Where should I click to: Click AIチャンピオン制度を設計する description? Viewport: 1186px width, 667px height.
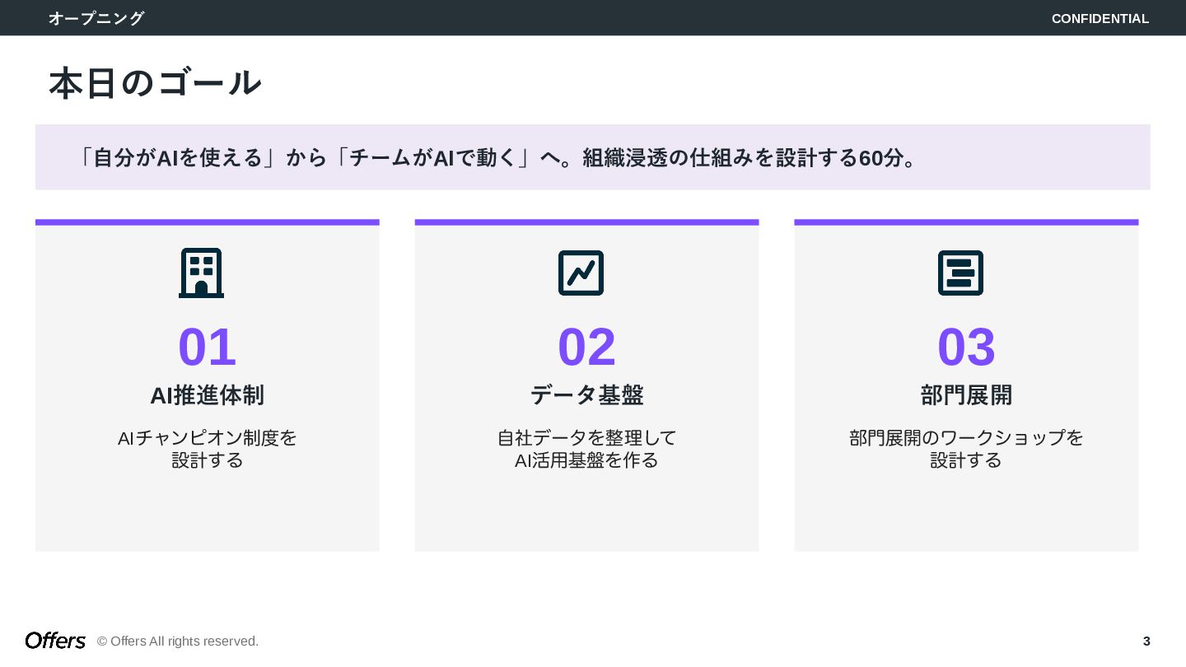point(207,449)
